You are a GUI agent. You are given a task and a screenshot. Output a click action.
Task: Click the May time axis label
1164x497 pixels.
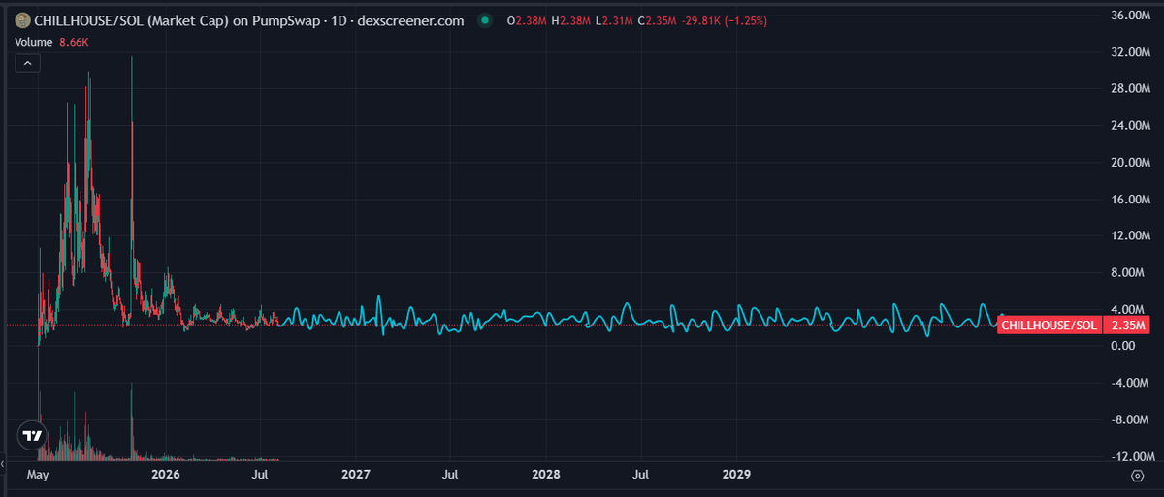pyautogui.click(x=38, y=476)
